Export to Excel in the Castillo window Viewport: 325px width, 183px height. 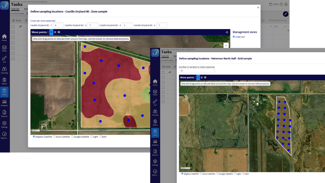pyautogui.click(x=17, y=20)
